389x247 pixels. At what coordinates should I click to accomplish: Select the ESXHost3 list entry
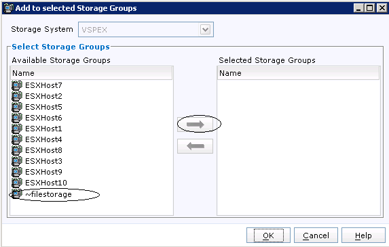(x=43, y=162)
